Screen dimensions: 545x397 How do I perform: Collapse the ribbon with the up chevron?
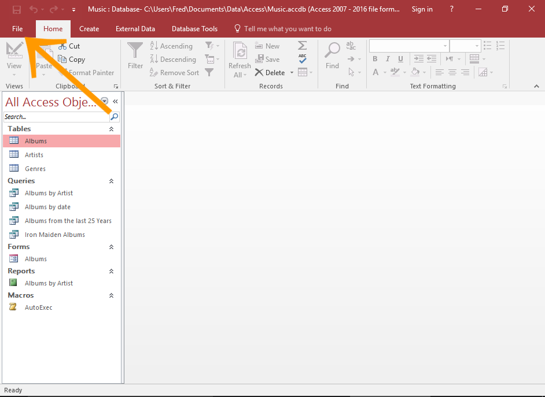click(x=536, y=87)
